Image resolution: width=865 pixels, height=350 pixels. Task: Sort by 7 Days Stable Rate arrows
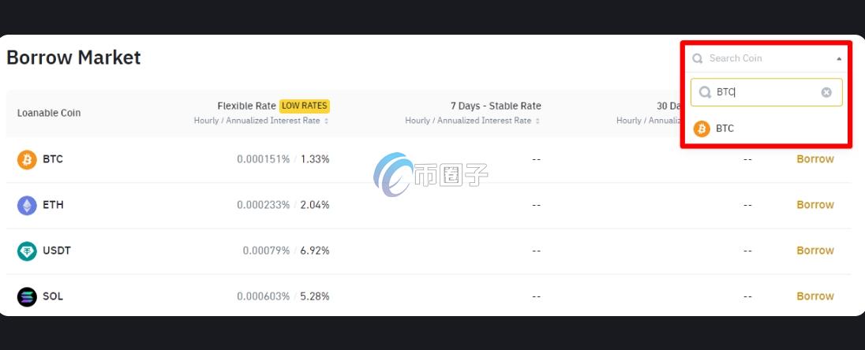point(538,121)
